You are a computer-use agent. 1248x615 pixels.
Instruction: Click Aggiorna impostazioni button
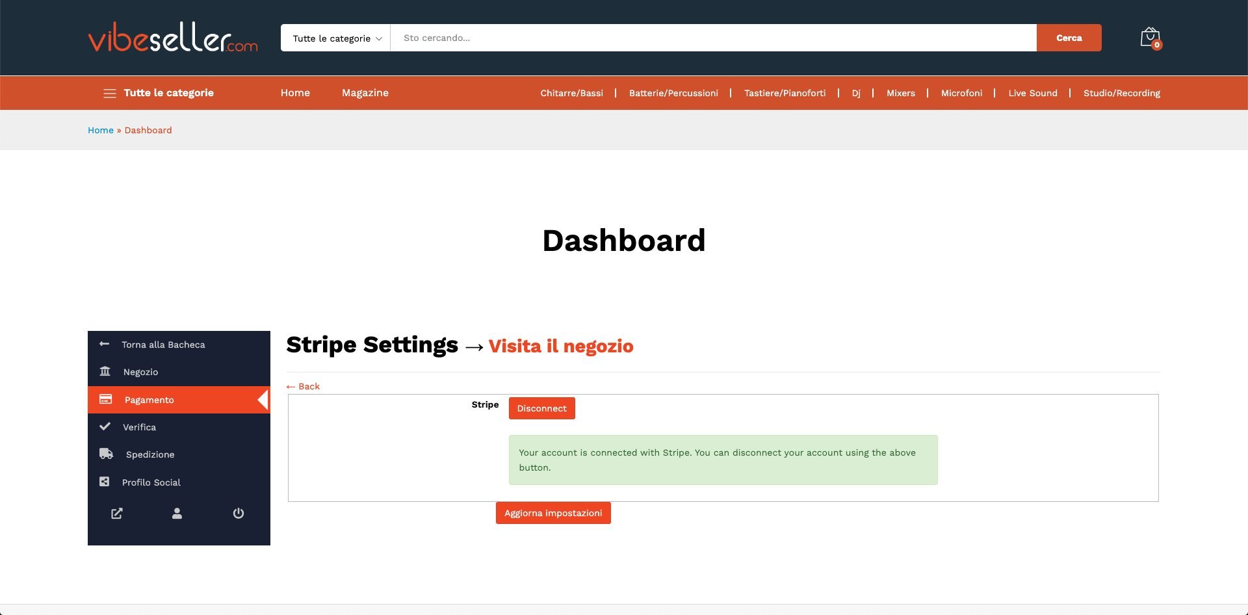click(x=553, y=513)
